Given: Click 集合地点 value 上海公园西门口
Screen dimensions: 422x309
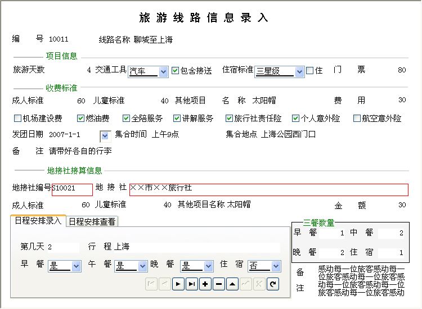Looking at the screenshot, I should [x=288, y=134].
